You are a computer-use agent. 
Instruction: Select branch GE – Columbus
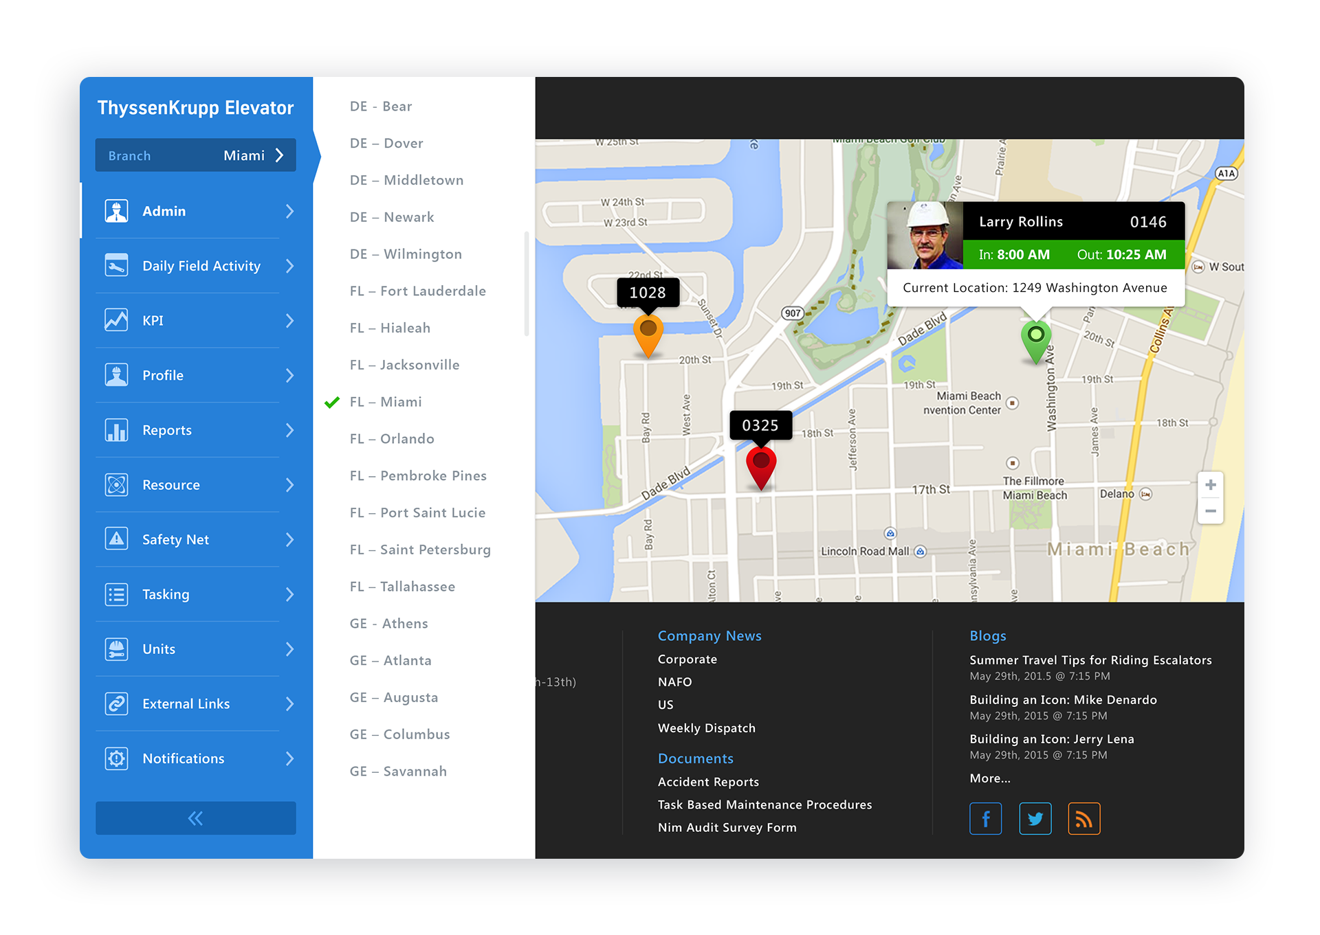click(399, 734)
